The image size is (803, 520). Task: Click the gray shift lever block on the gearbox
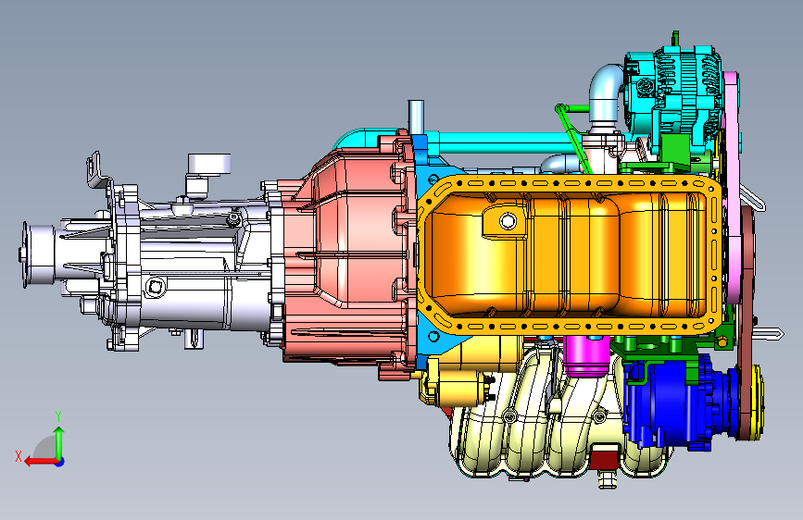(209, 165)
